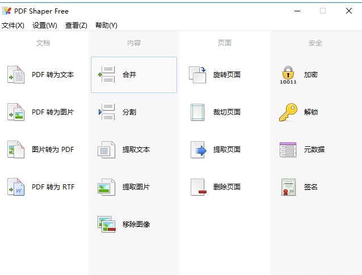
Task: Click the 页面 column header
Action: 225,43
